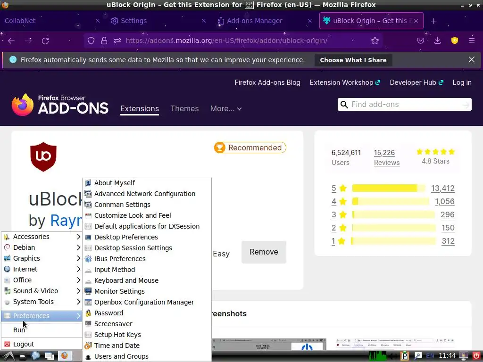Open Openbox Configuration Manager

pos(147,302)
